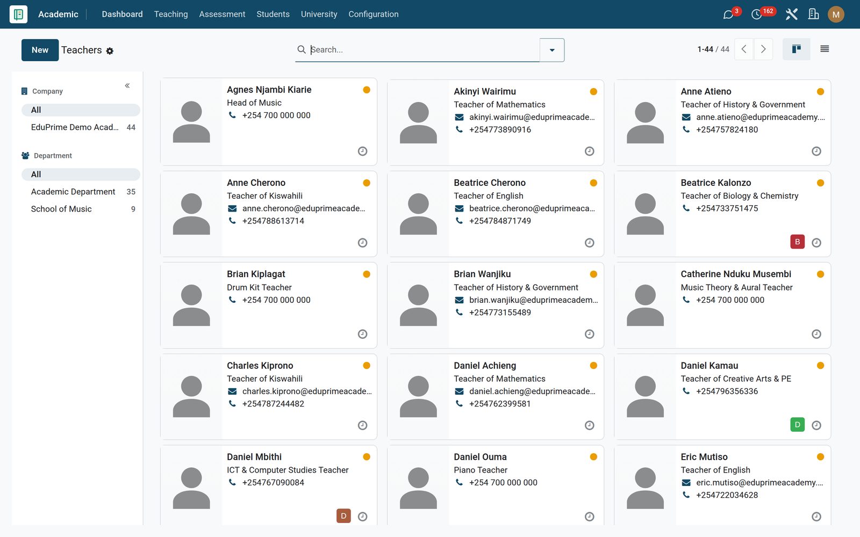Switch to List view
The height and width of the screenshot is (537, 860).
point(825,49)
